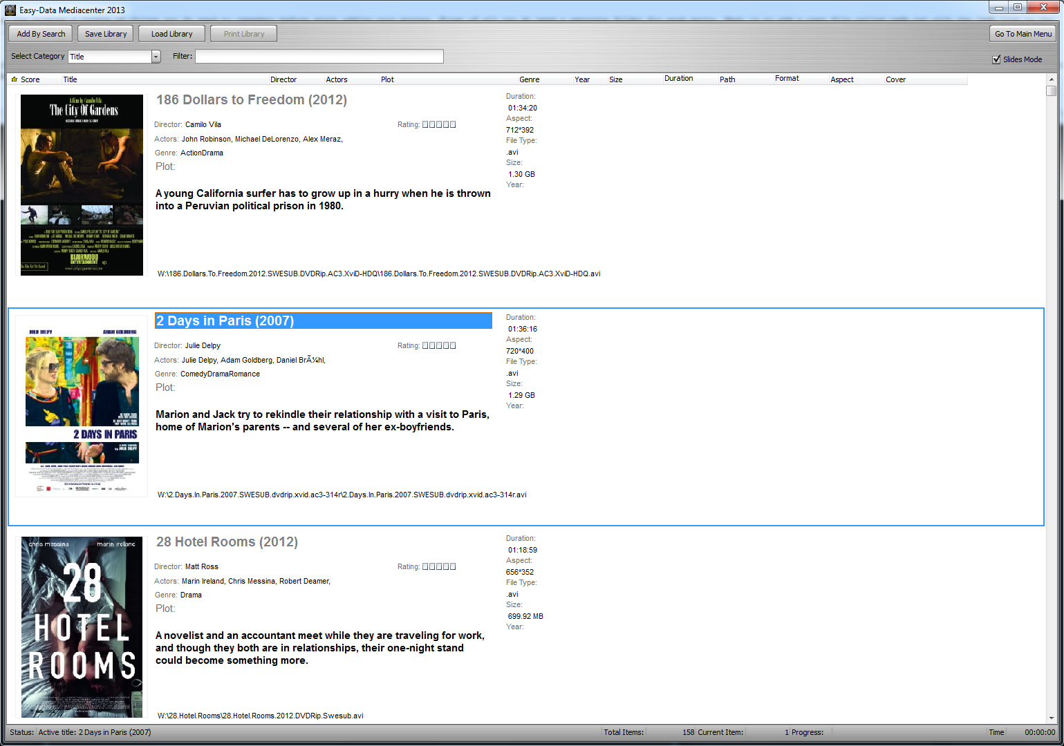Toggle the Slides Mode checkbox

[x=996, y=59]
